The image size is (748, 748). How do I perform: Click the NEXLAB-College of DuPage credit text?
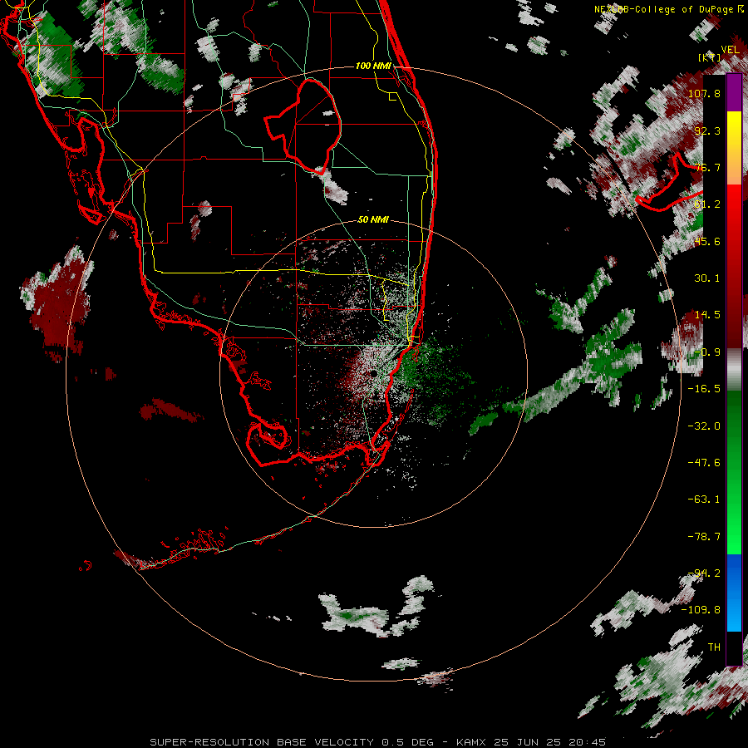tap(669, 9)
